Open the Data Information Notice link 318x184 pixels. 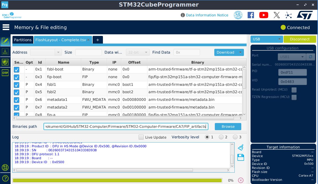(x=207, y=15)
